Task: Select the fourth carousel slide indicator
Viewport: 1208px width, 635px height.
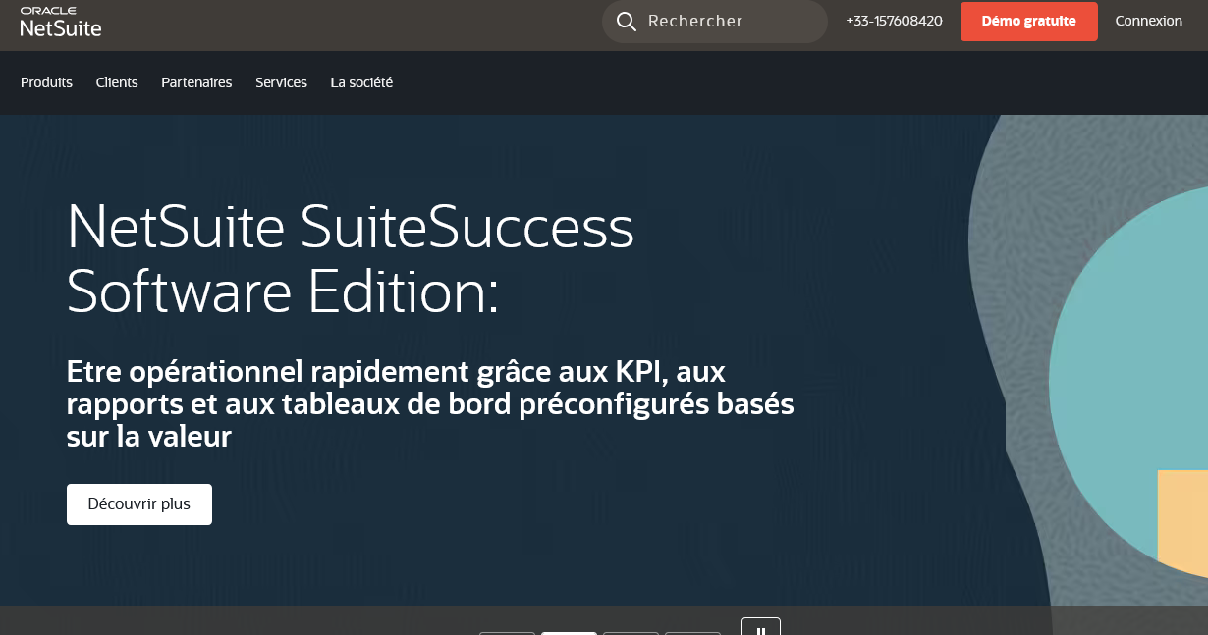Action: (x=692, y=633)
